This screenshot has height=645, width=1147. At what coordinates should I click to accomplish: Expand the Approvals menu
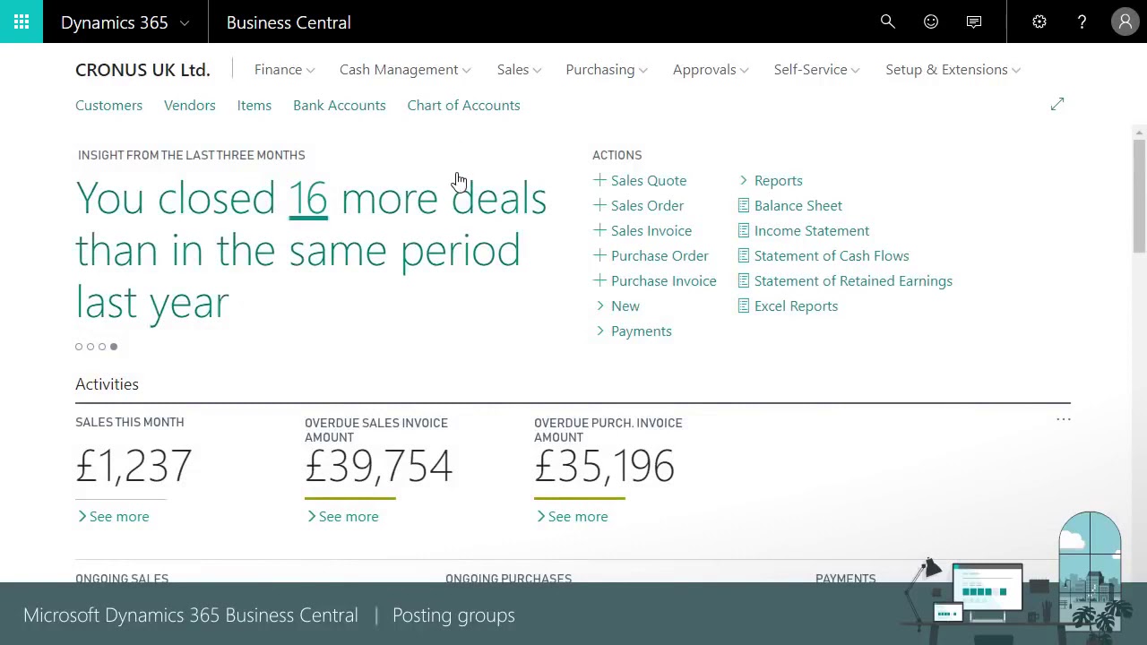(x=711, y=70)
